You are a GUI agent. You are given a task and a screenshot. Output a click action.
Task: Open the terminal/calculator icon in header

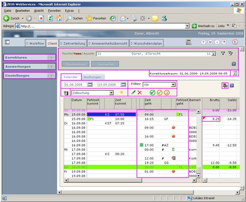pos(189,42)
